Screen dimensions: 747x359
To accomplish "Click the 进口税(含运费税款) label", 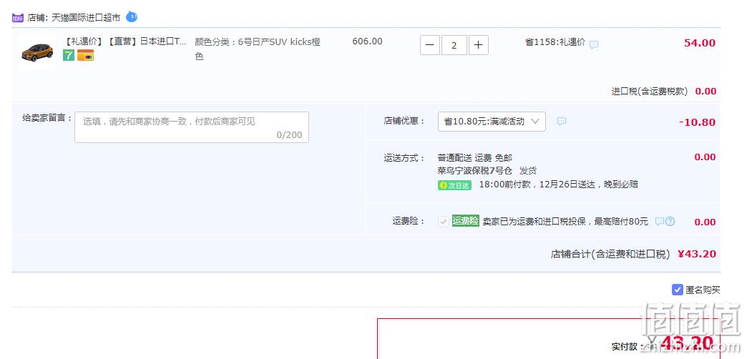I will click(650, 92).
